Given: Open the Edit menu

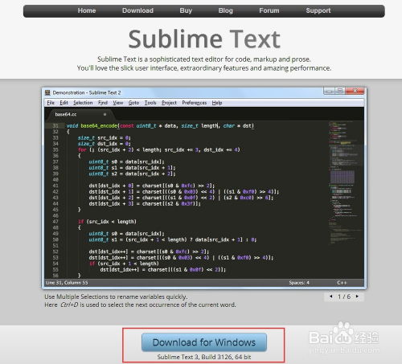Looking at the screenshot, I should (x=64, y=103).
